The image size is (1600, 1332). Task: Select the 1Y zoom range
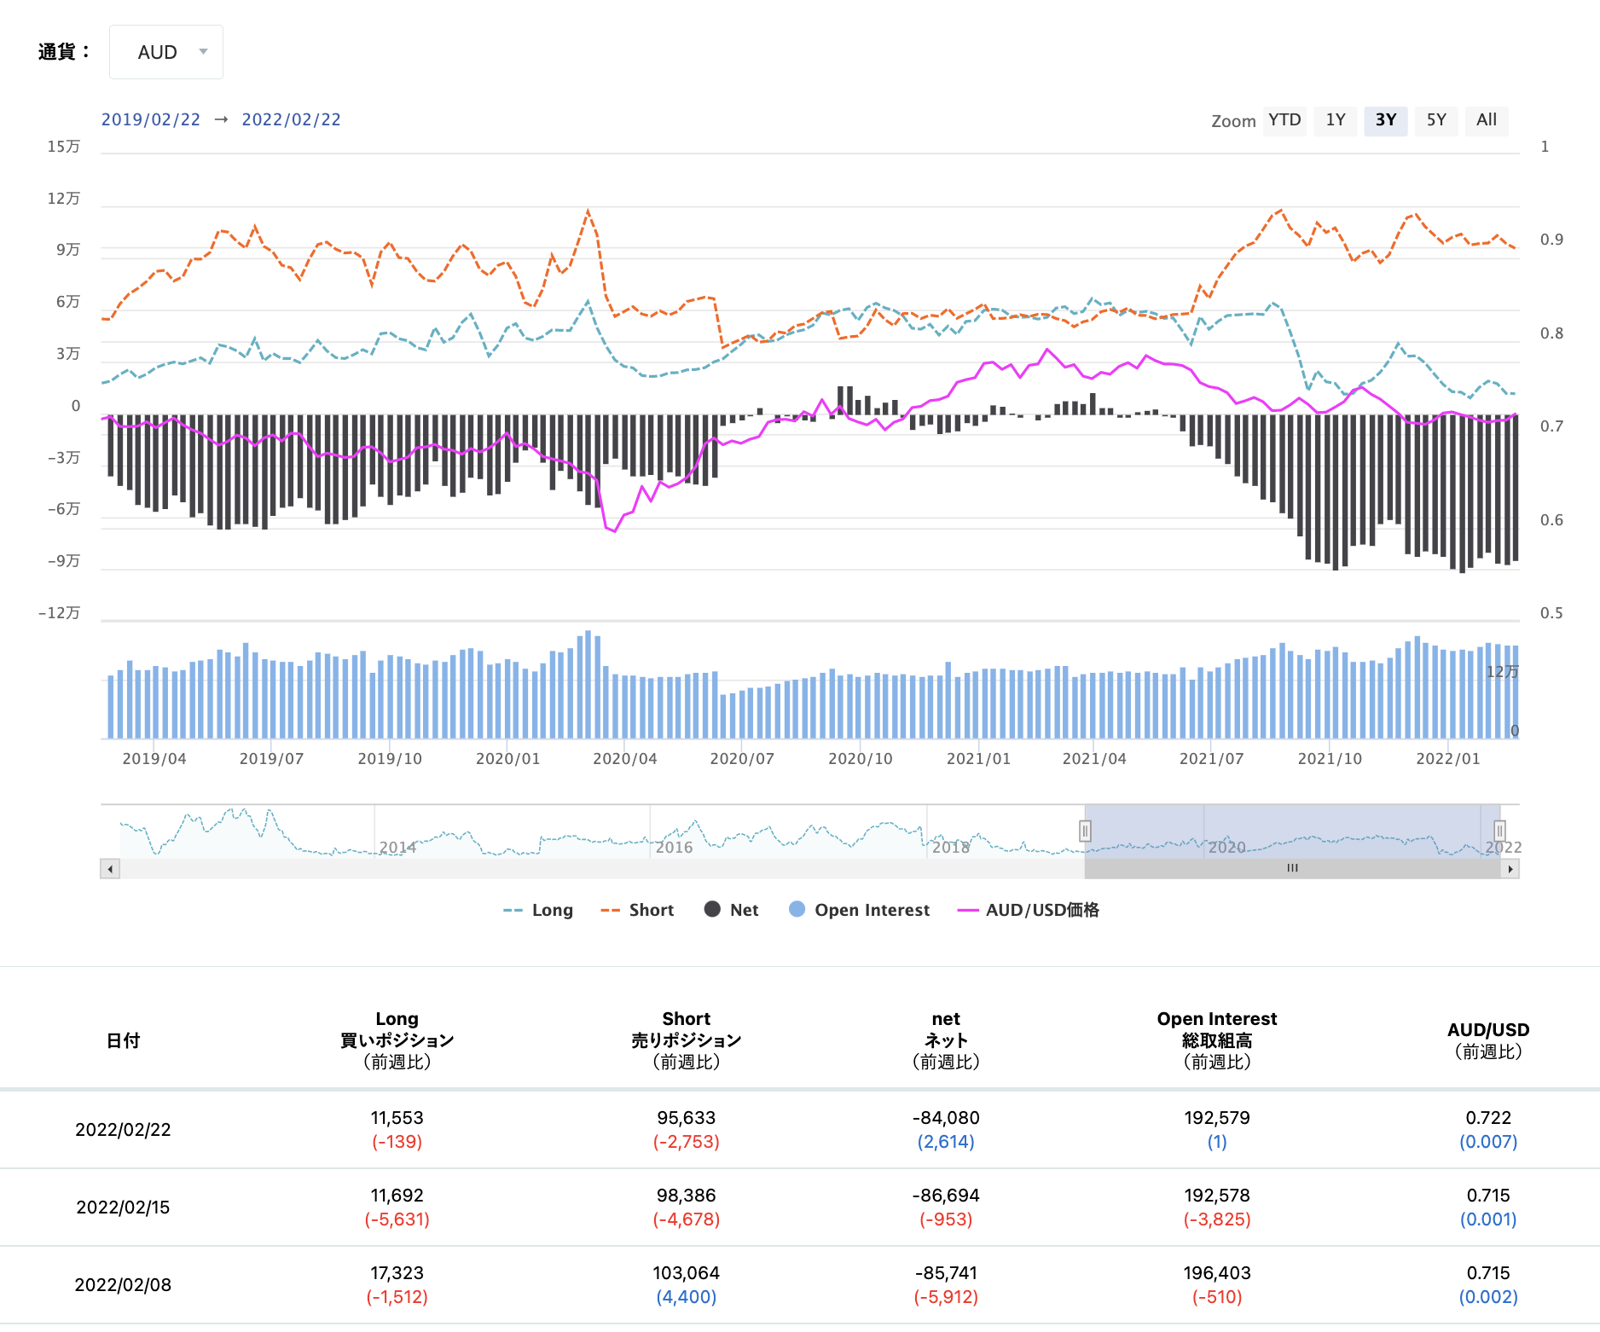[x=1336, y=120]
